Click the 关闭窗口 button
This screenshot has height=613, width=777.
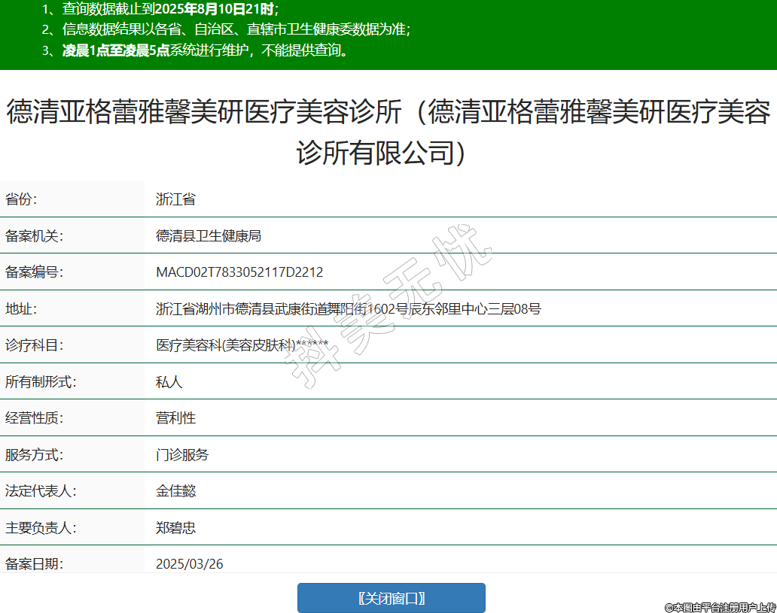(x=391, y=598)
